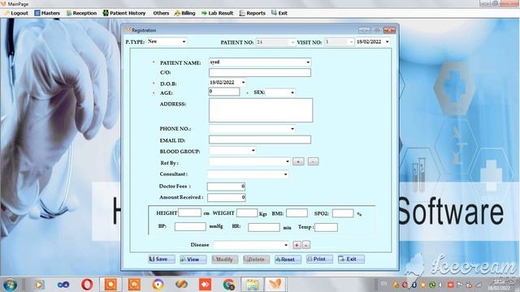Close the Registration window

pos(389,30)
